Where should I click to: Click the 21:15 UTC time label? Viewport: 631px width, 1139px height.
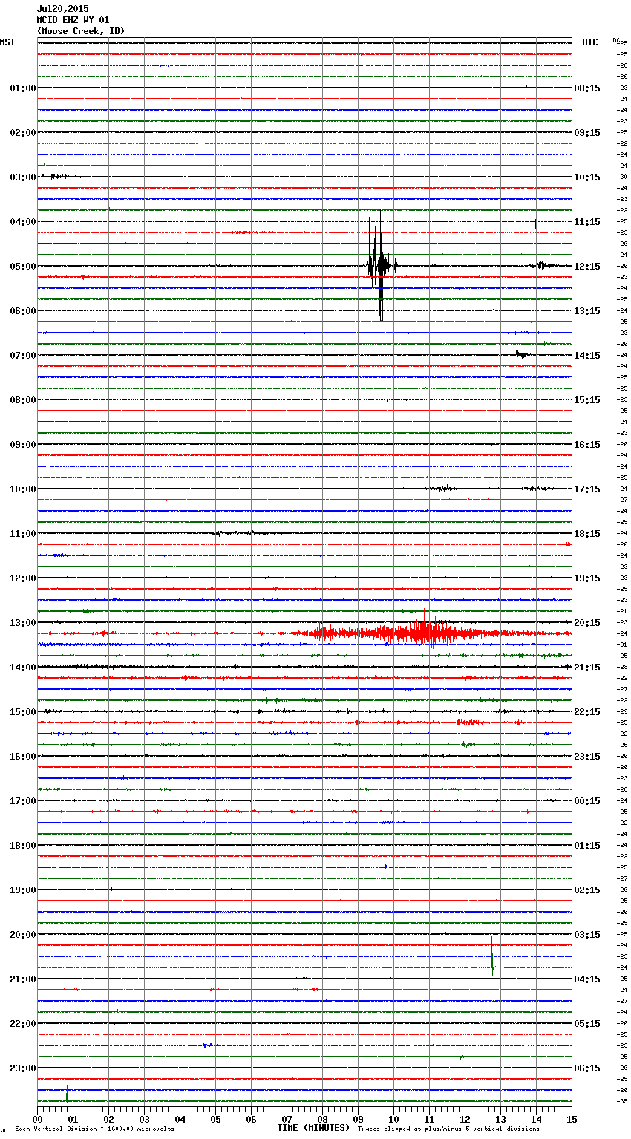(x=587, y=668)
